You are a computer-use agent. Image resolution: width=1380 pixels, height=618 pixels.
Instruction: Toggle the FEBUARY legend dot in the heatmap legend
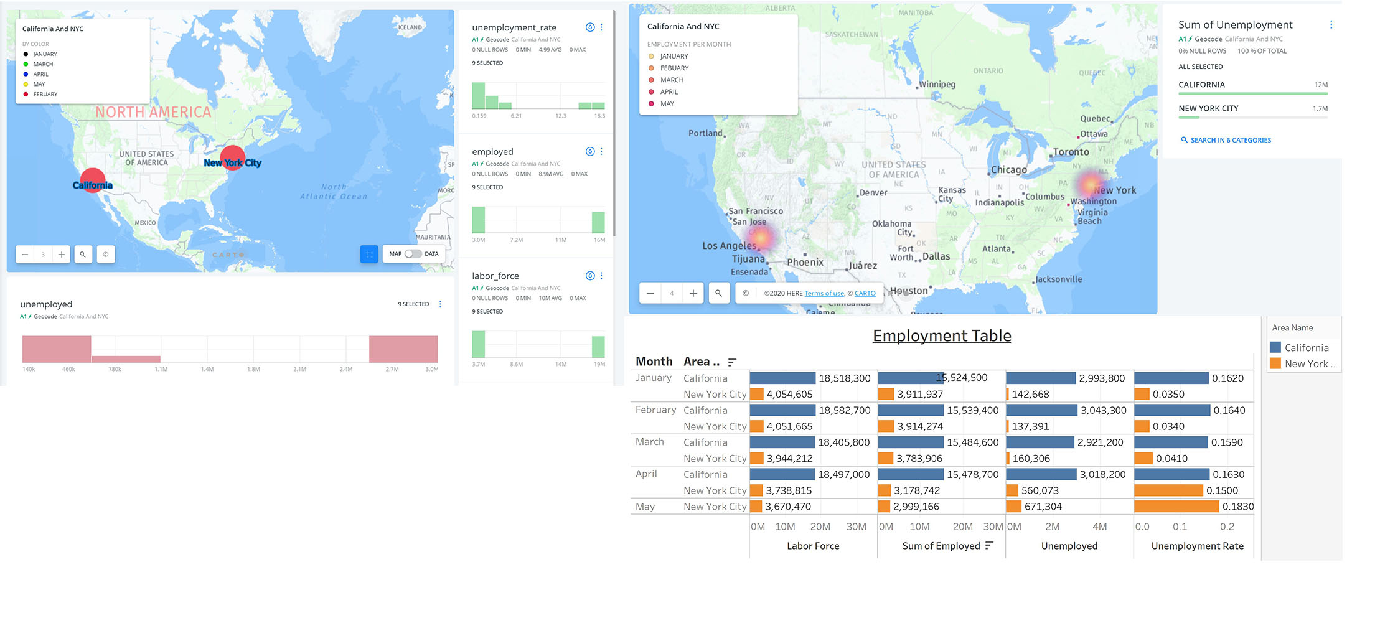[x=652, y=68]
